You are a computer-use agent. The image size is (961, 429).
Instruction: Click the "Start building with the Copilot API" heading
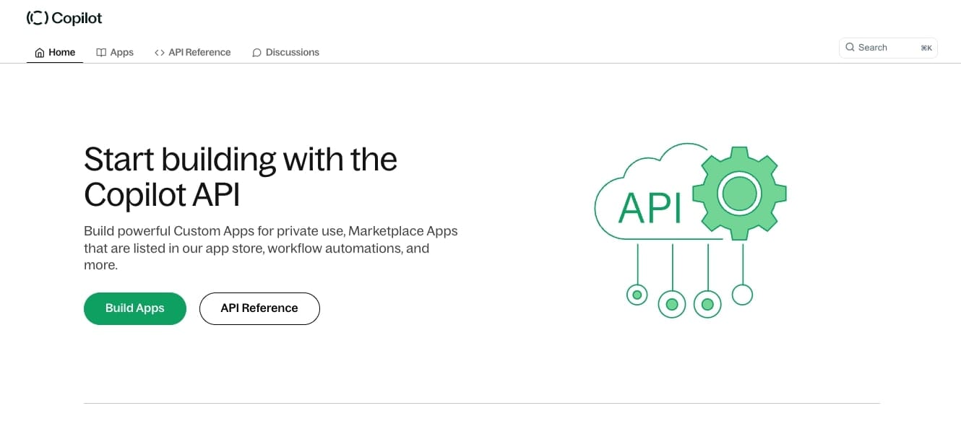pyautogui.click(x=241, y=176)
